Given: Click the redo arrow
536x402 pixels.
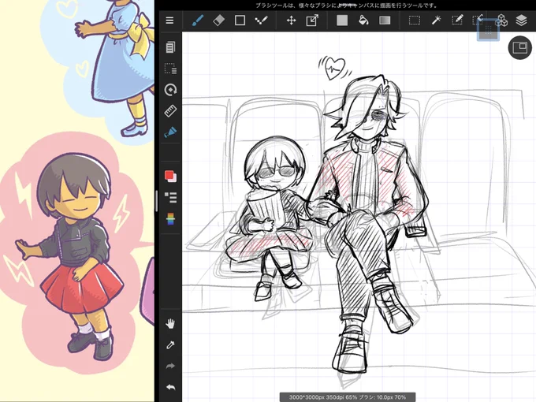Looking at the screenshot, I should point(170,366).
